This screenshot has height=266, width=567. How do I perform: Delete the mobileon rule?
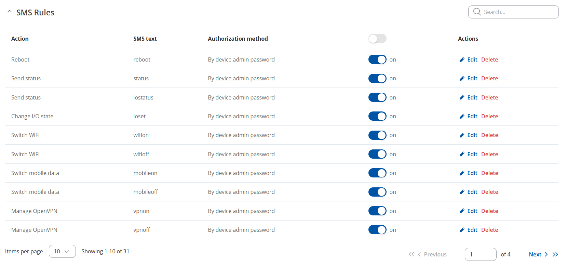click(x=489, y=173)
